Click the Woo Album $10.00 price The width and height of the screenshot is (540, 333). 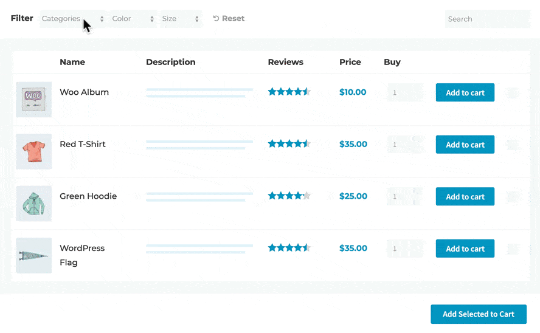point(353,92)
